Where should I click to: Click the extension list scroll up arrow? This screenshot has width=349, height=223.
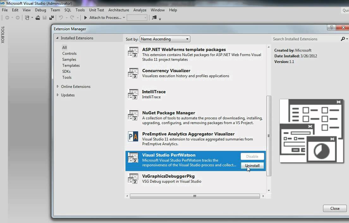click(x=269, y=47)
